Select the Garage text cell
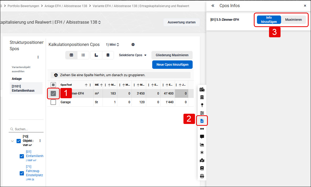Screen dimensions: 311x187 click(76, 102)
